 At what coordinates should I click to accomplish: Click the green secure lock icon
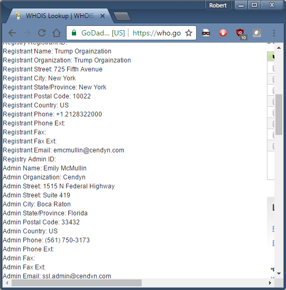pos(74,33)
